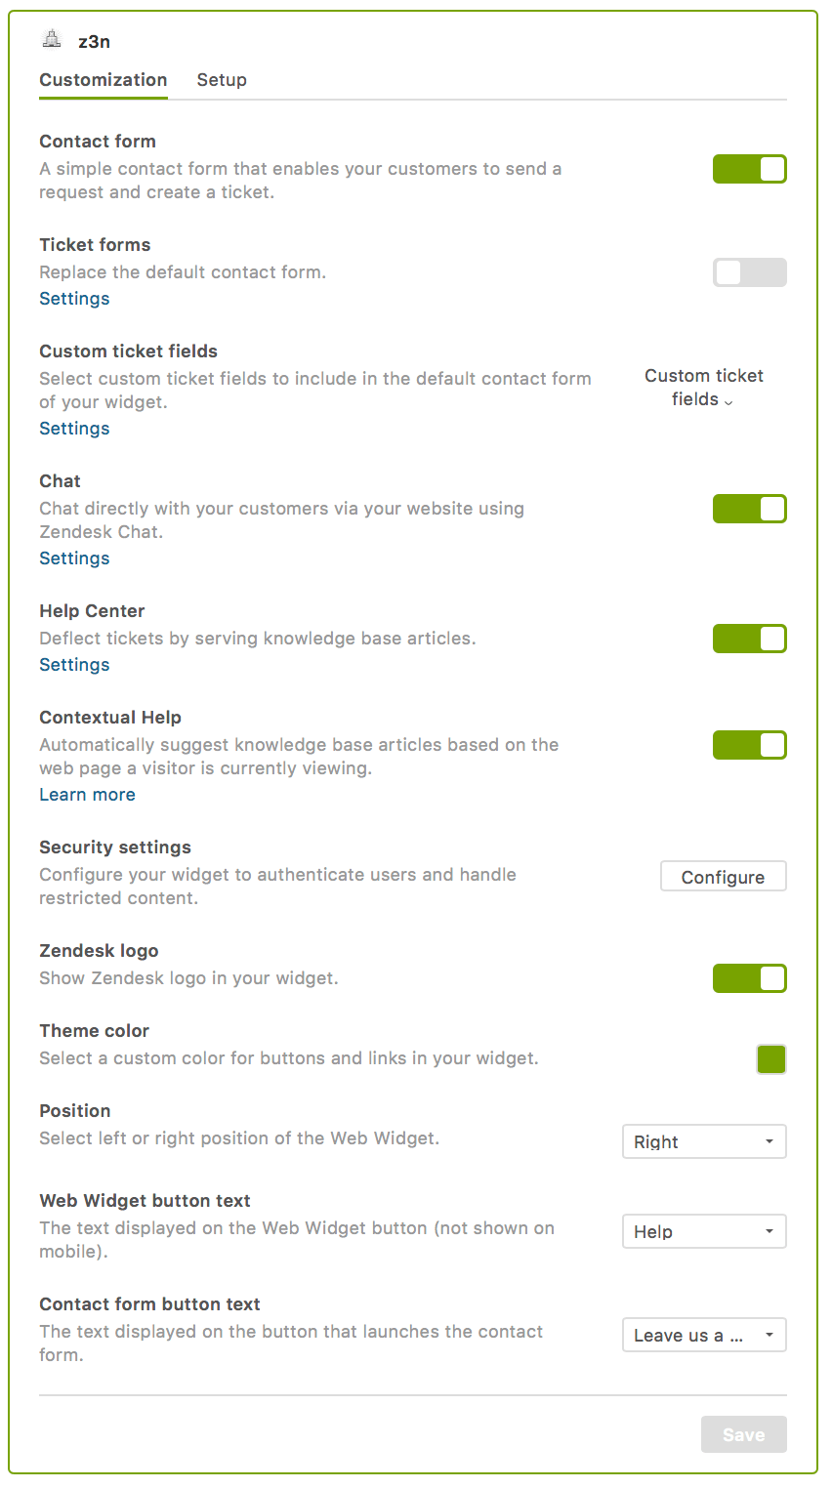Switch to the Setup tab
This screenshot has width=832, height=1488.
(222, 80)
